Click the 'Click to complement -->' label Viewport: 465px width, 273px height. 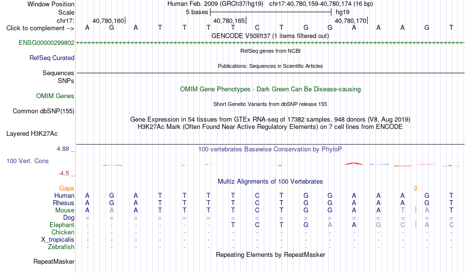(40, 28)
